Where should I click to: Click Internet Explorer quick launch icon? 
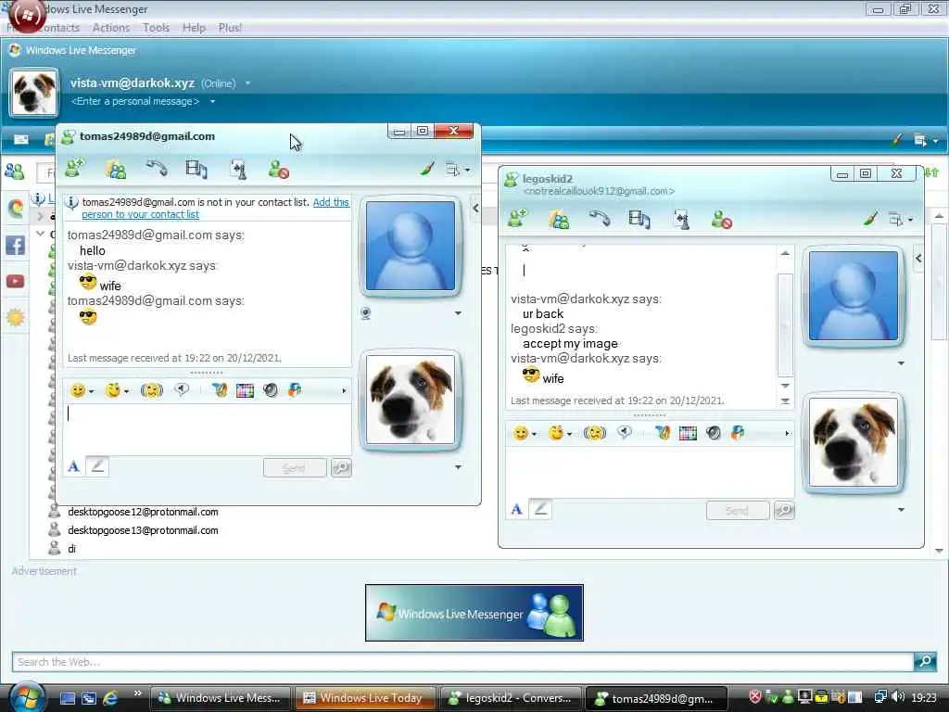click(111, 698)
